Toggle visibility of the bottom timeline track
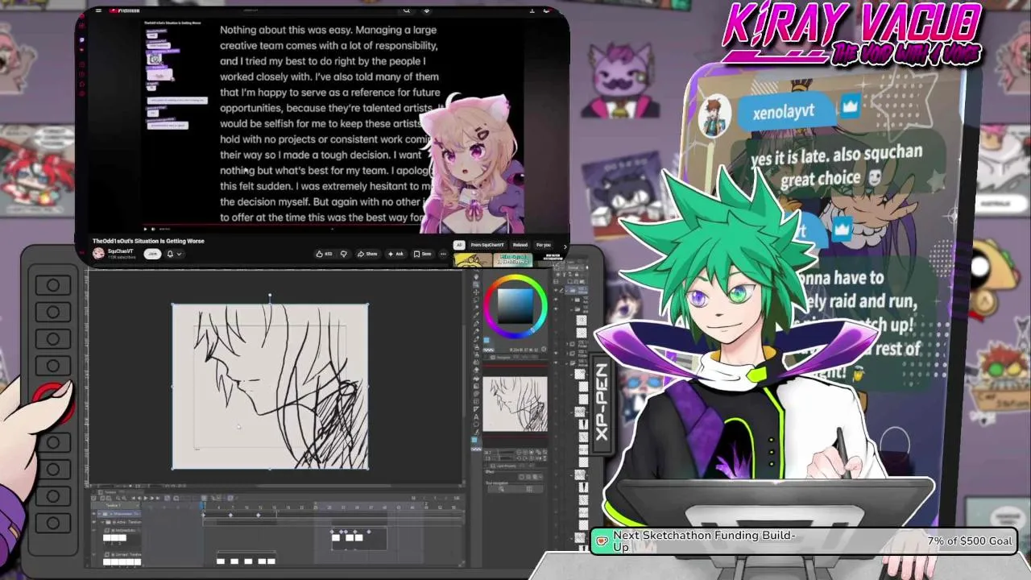Image resolution: width=1031 pixels, height=580 pixels. [x=93, y=554]
